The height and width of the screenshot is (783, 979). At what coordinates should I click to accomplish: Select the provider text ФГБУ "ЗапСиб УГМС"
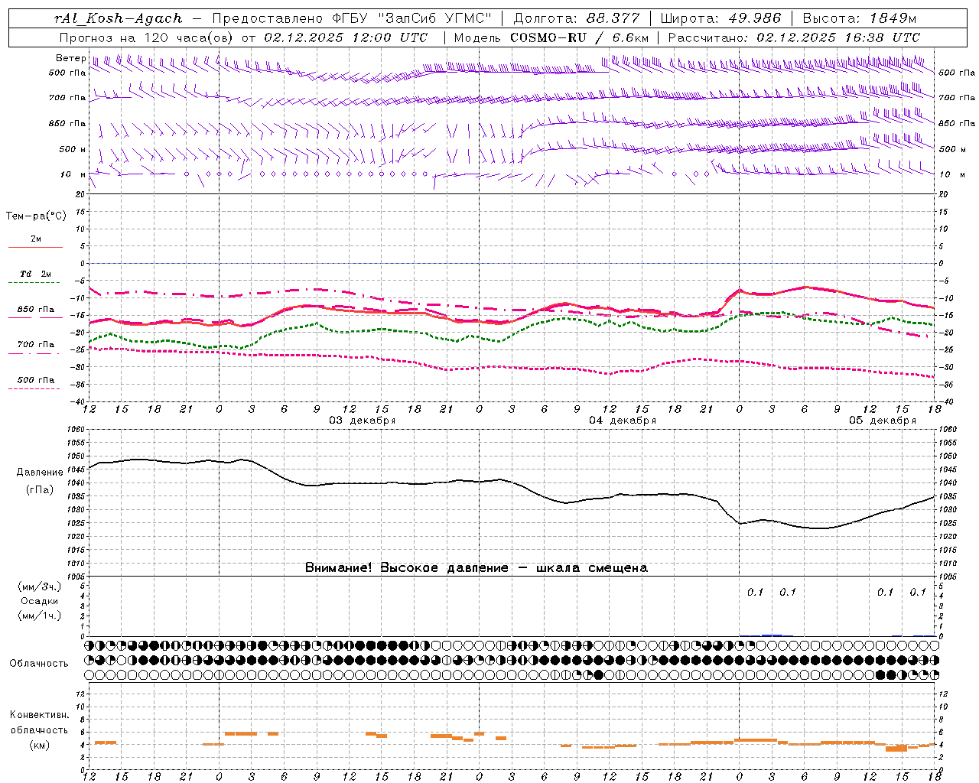[x=414, y=18]
